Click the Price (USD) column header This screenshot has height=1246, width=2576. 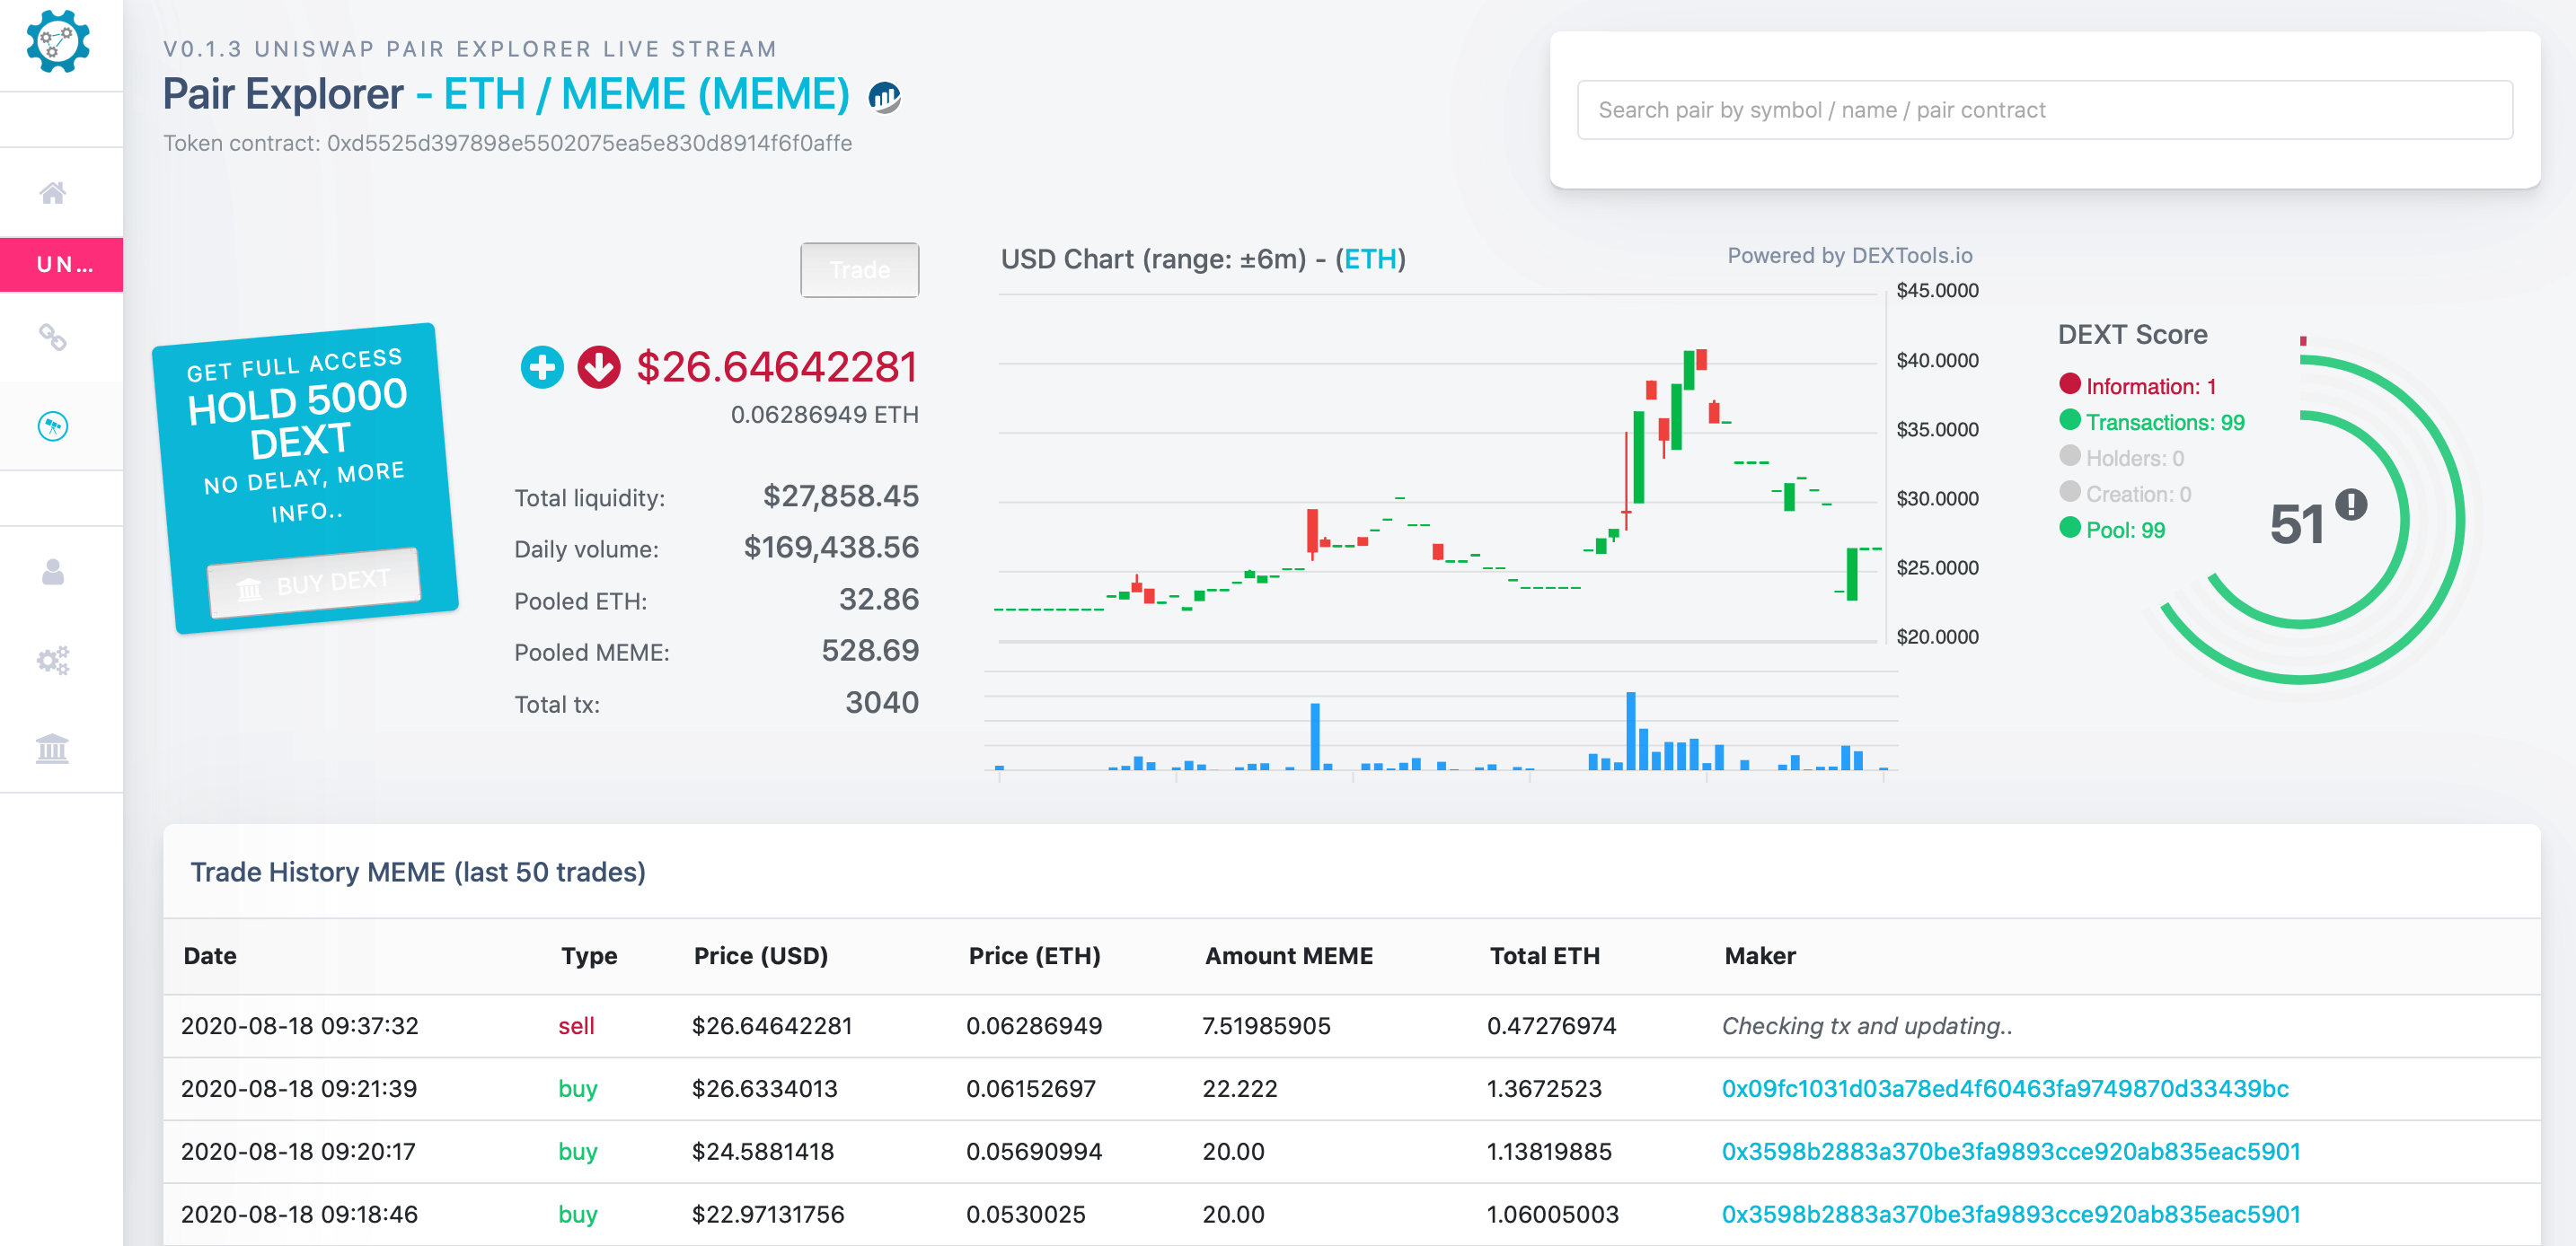click(760, 955)
